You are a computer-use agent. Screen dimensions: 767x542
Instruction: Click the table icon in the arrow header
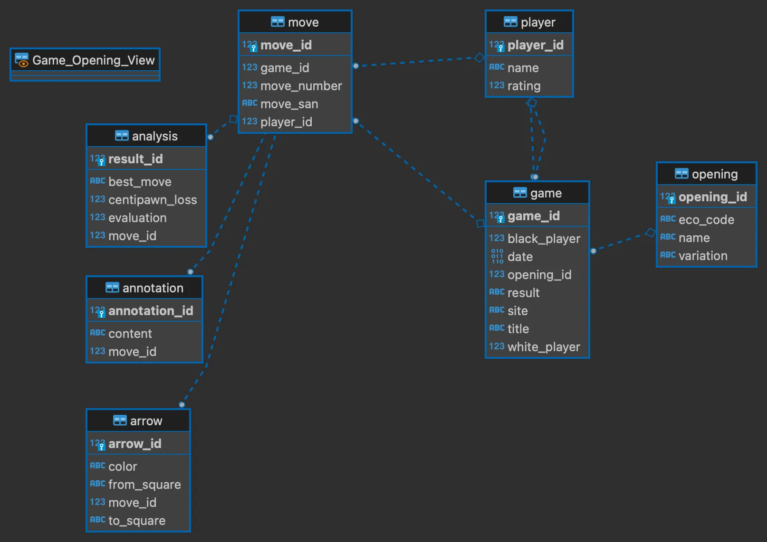[120, 420]
